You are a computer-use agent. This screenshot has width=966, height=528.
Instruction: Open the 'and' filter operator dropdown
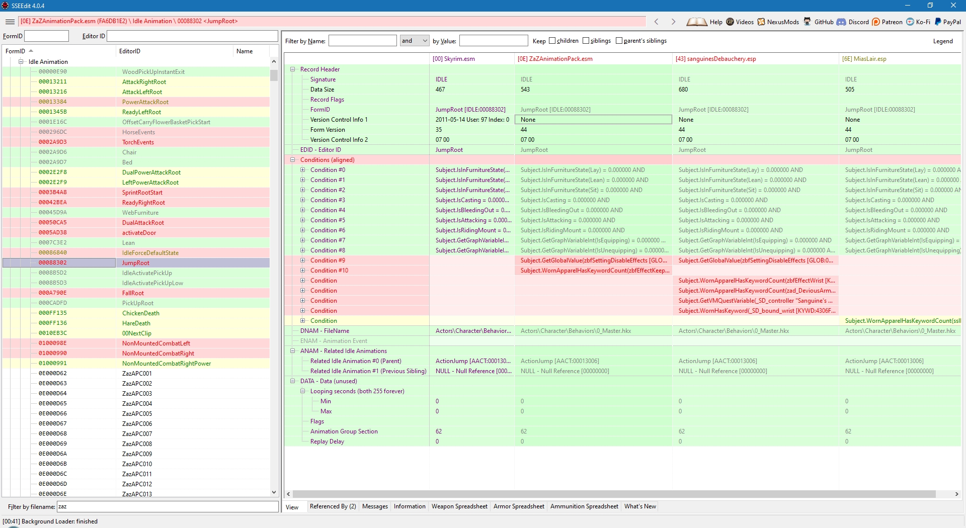pyautogui.click(x=415, y=41)
